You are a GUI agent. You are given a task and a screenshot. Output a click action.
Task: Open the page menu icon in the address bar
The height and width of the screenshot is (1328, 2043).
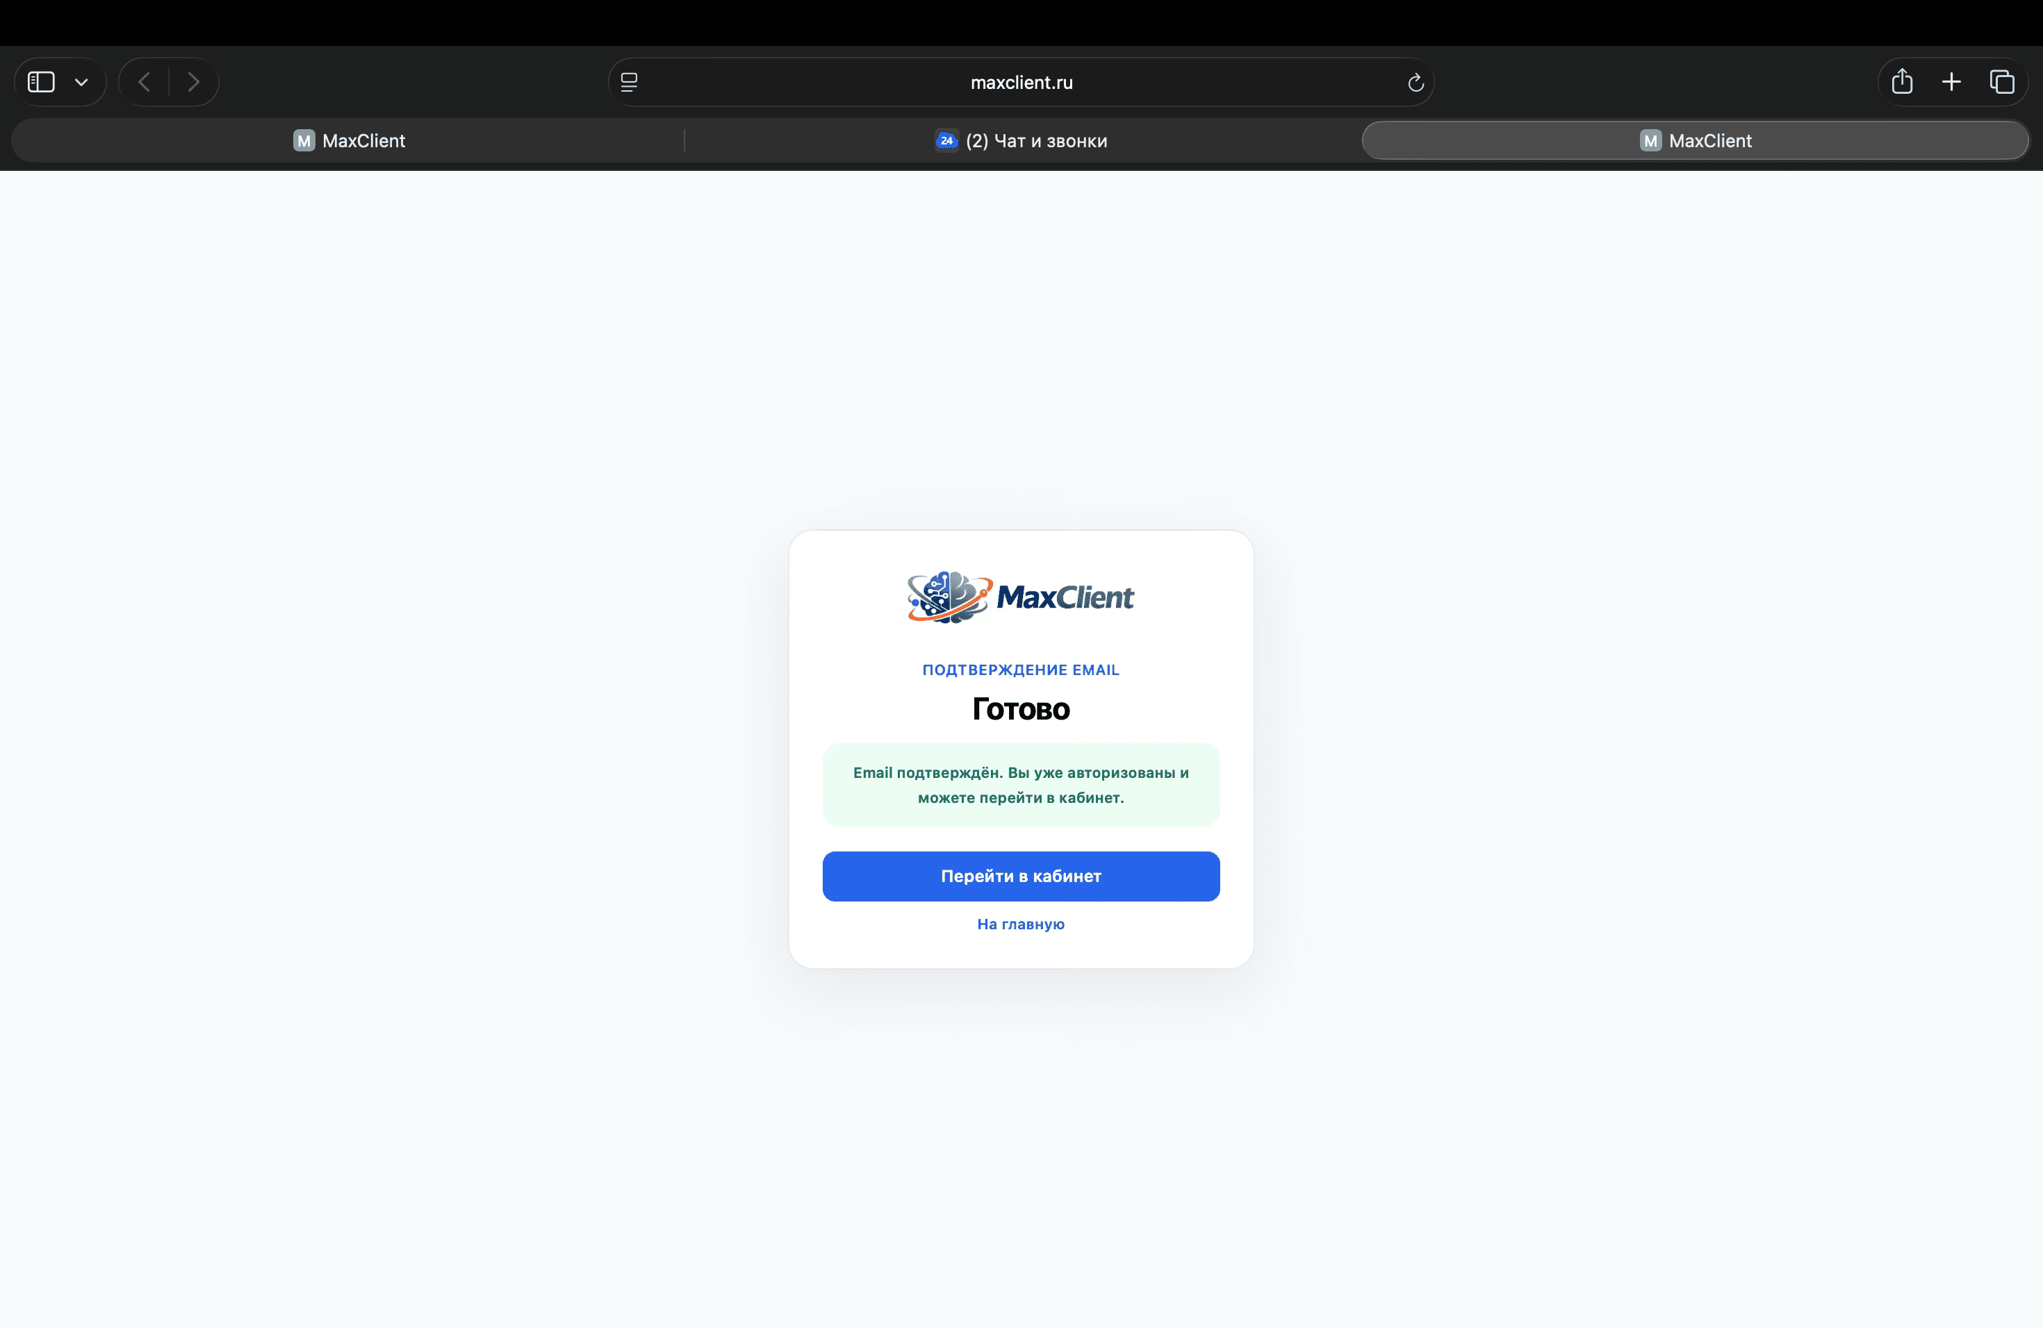point(629,83)
